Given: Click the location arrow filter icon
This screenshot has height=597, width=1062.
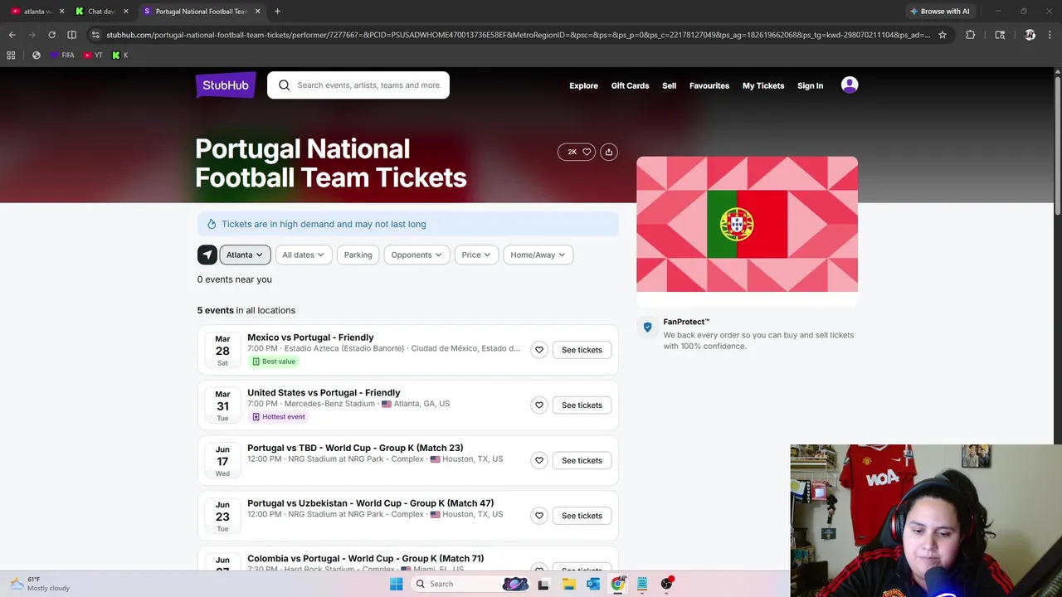Looking at the screenshot, I should tap(207, 255).
